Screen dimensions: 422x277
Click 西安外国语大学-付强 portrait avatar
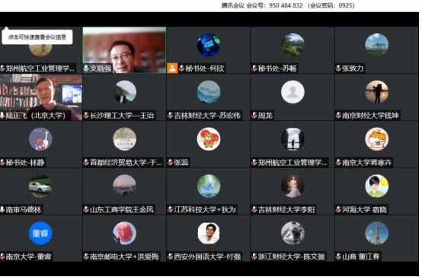click(209, 233)
